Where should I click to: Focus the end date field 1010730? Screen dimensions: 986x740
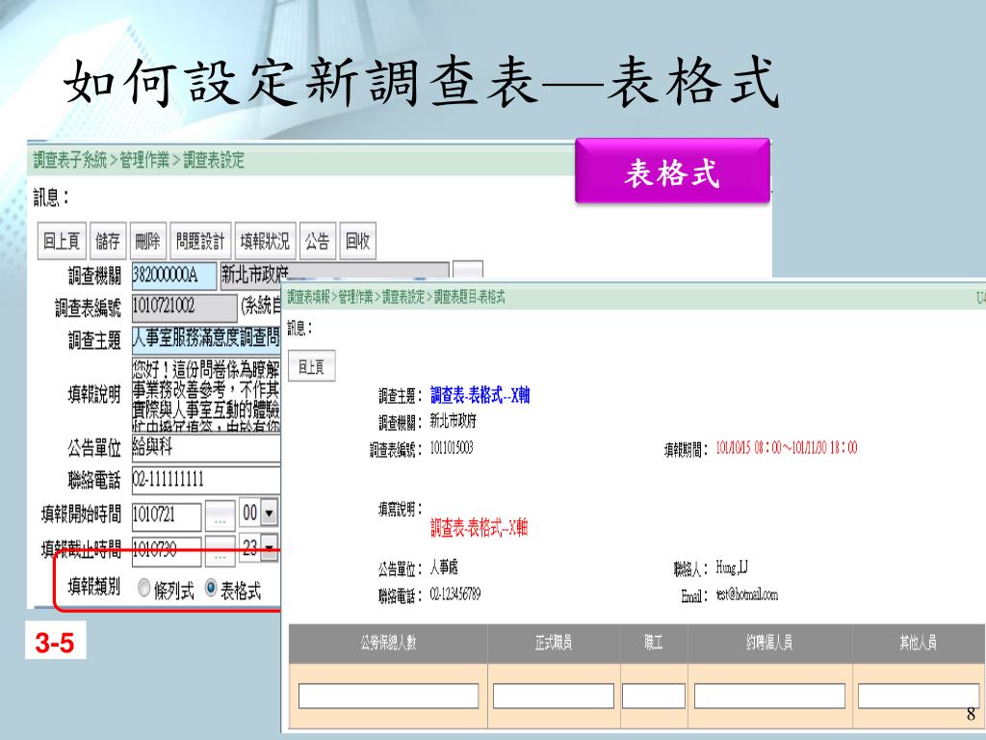[x=167, y=551]
